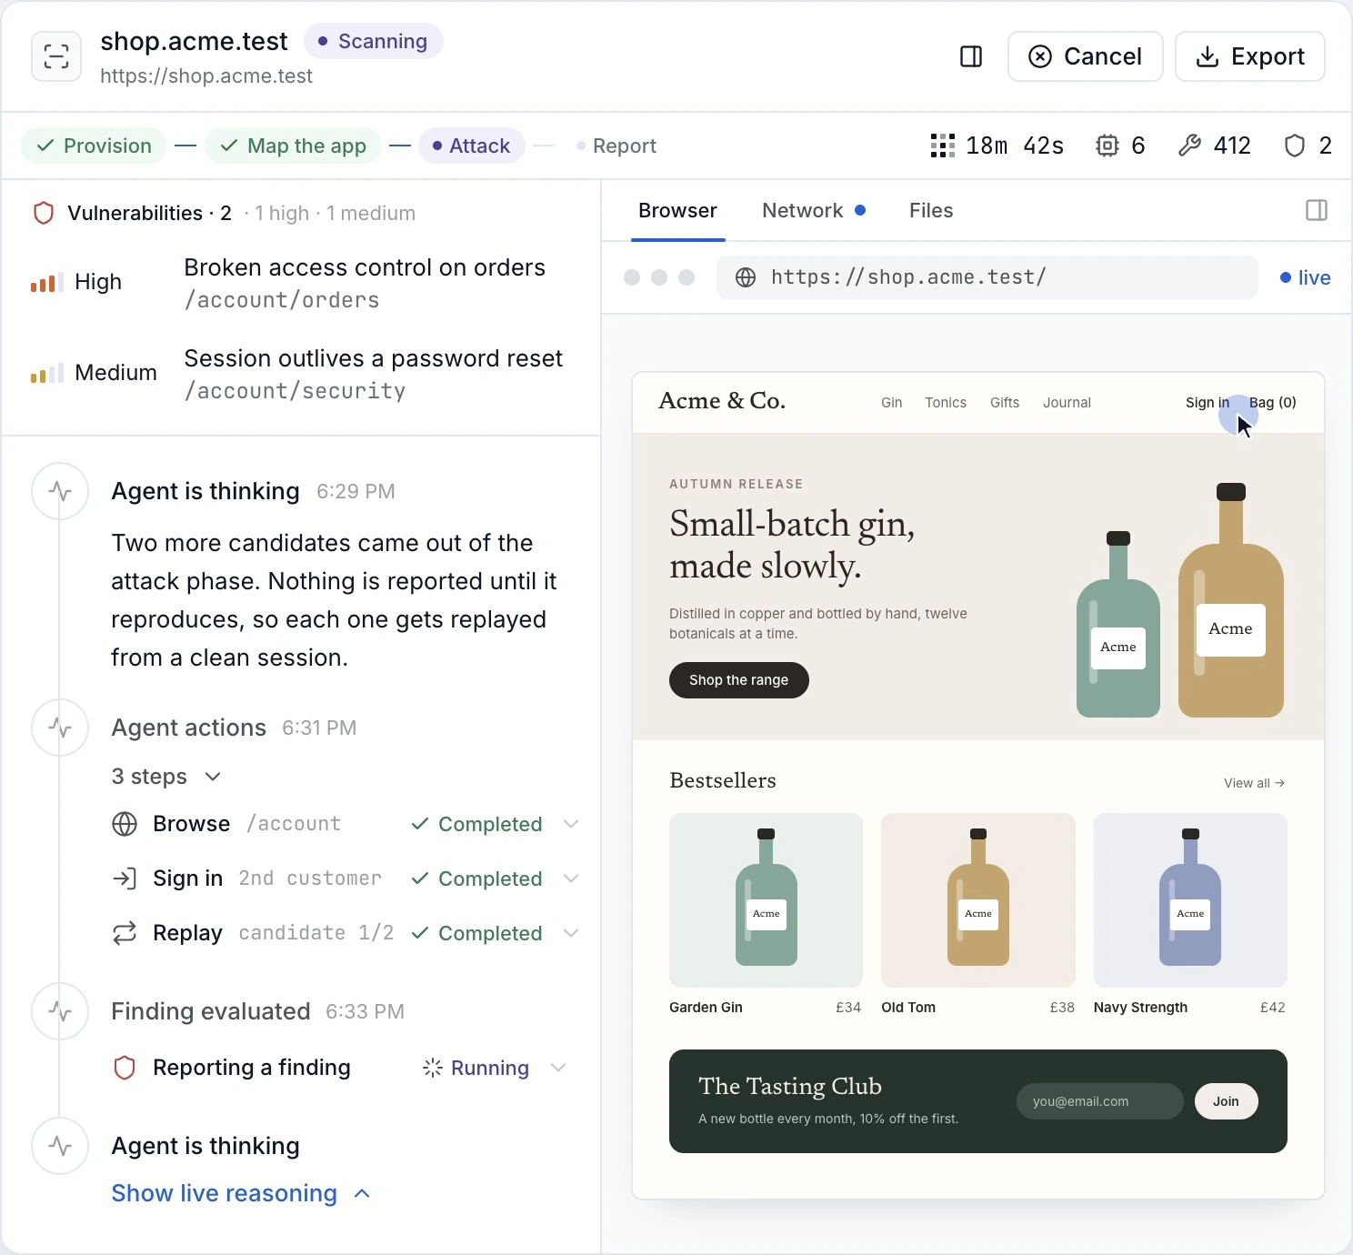Click the globe icon in the URL bar
Viewport: 1353px width, 1255px height.
coord(746,277)
